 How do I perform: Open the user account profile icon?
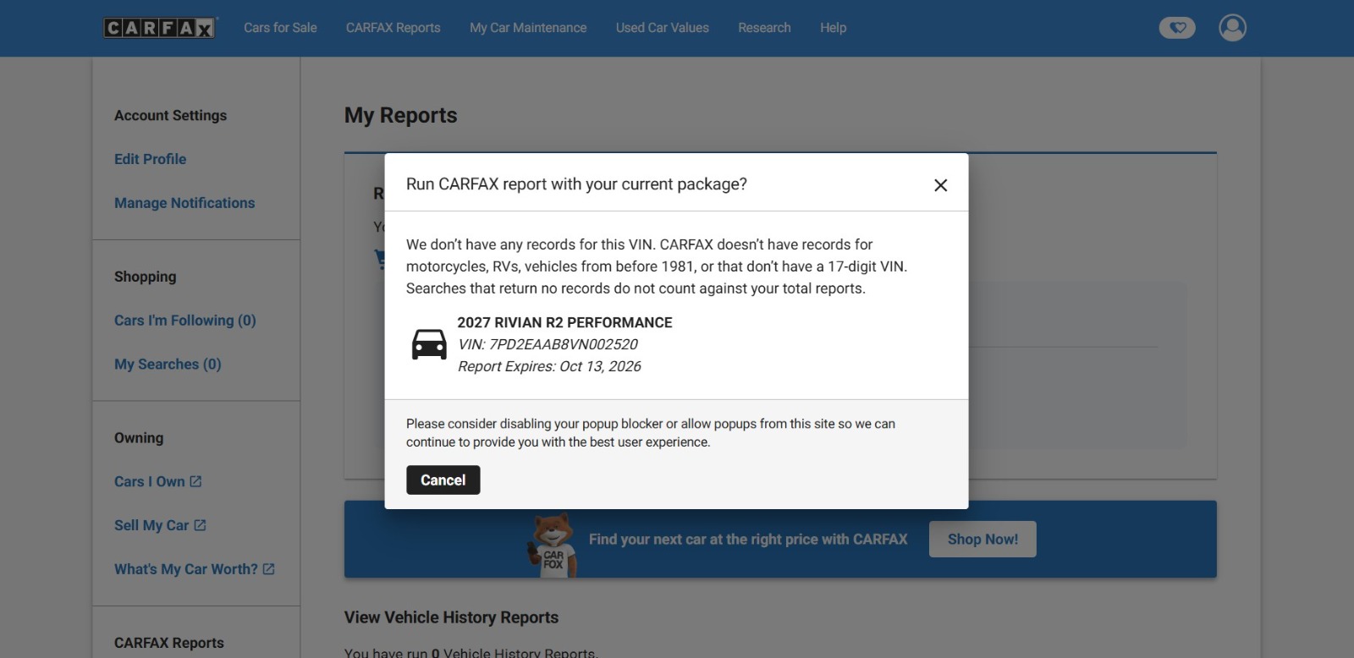point(1232,28)
